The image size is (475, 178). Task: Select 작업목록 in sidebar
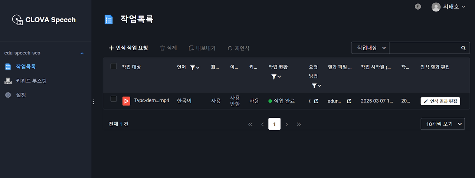pos(26,67)
